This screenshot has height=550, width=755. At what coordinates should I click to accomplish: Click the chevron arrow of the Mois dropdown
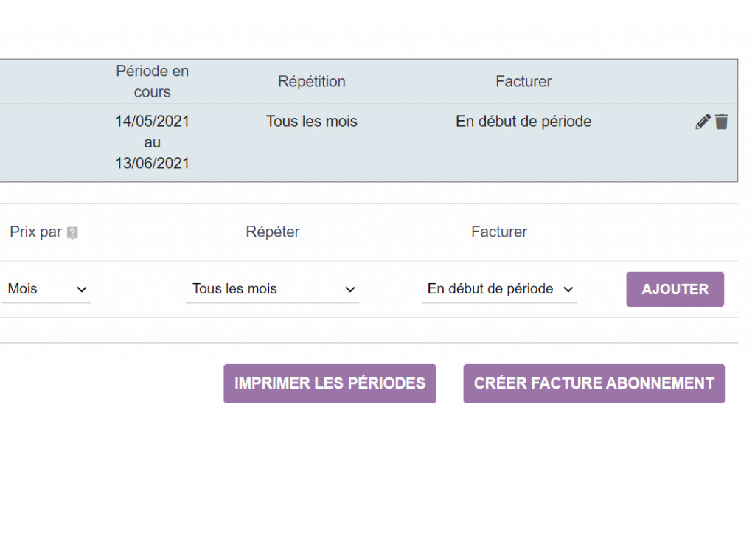(x=82, y=290)
